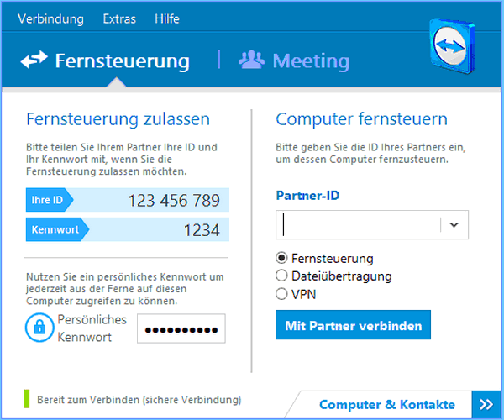Switch to the Meeting tab
Viewport: 504px width, 420px height.
click(x=294, y=60)
